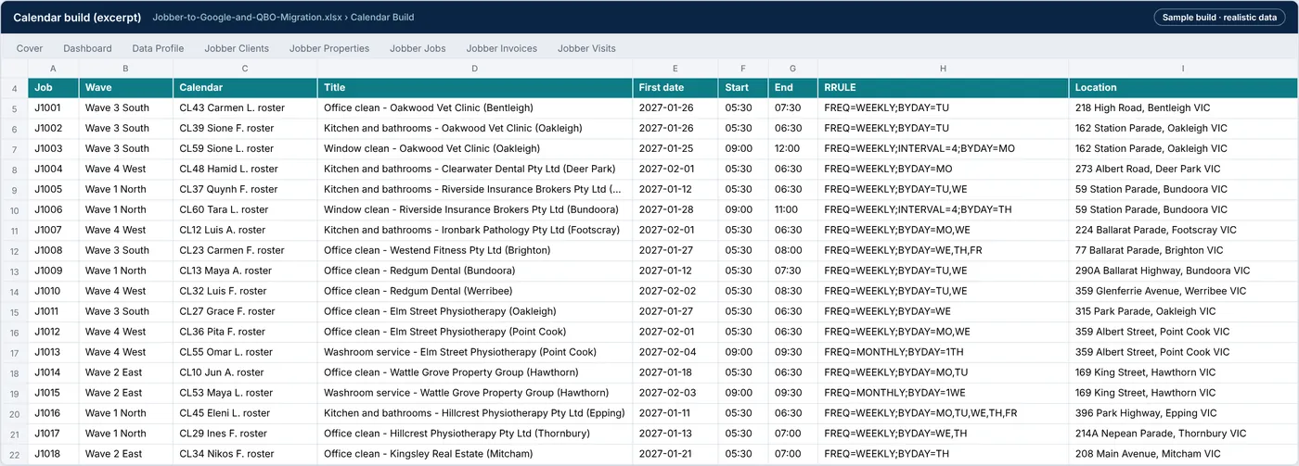This screenshot has height=466, width=1299.
Task: Switch to the Jobber Visits tab
Action: pyautogui.click(x=586, y=48)
